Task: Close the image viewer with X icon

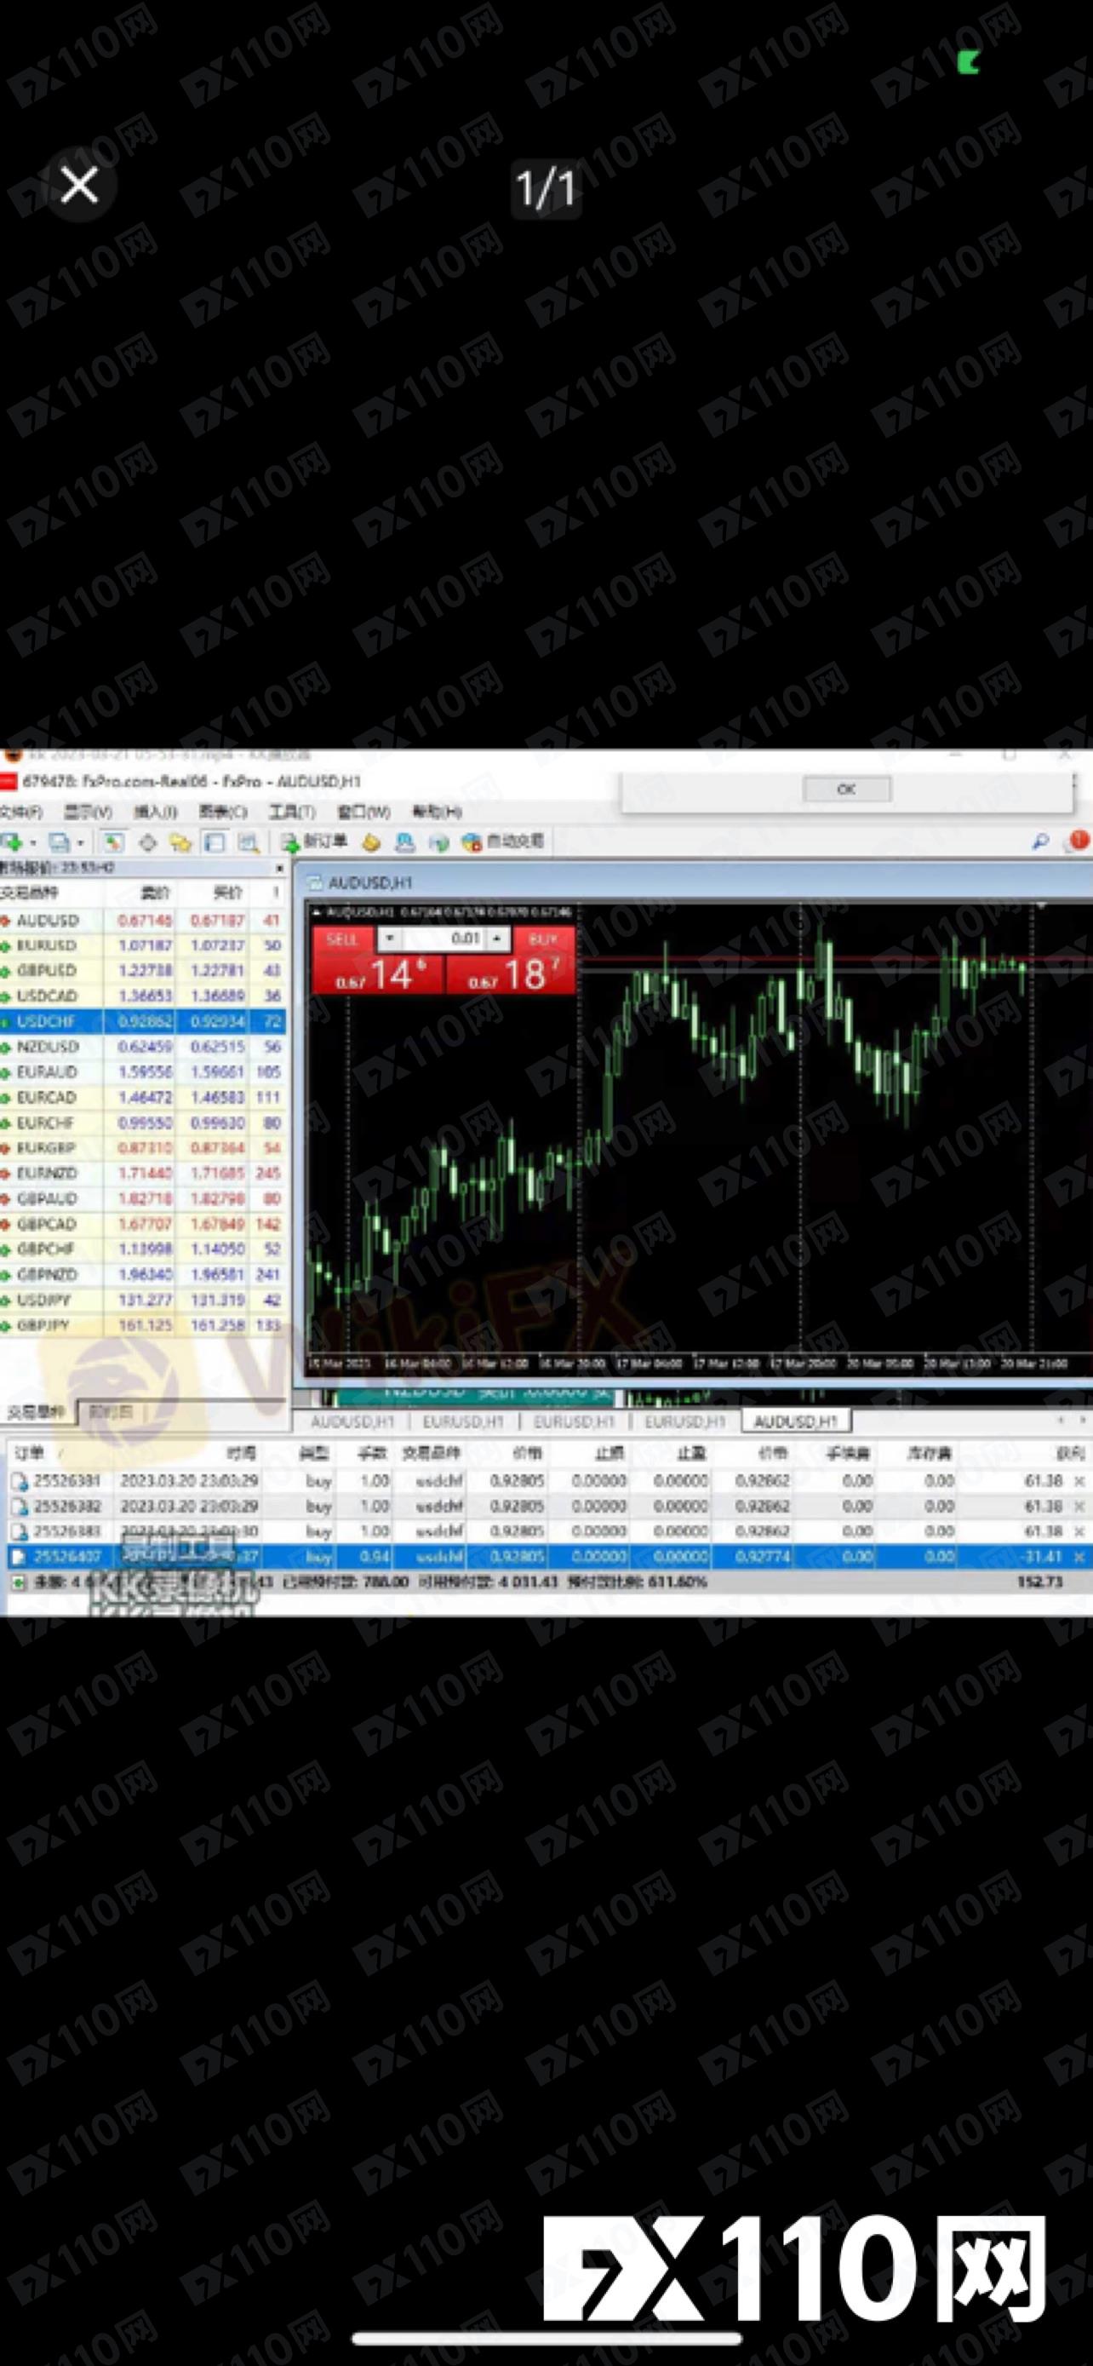Action: [x=80, y=185]
